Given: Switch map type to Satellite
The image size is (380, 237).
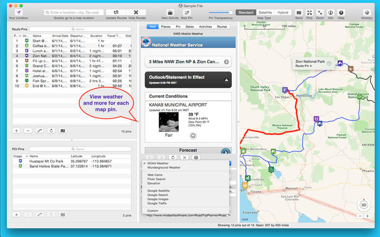Looking at the screenshot, I should pos(265,12).
